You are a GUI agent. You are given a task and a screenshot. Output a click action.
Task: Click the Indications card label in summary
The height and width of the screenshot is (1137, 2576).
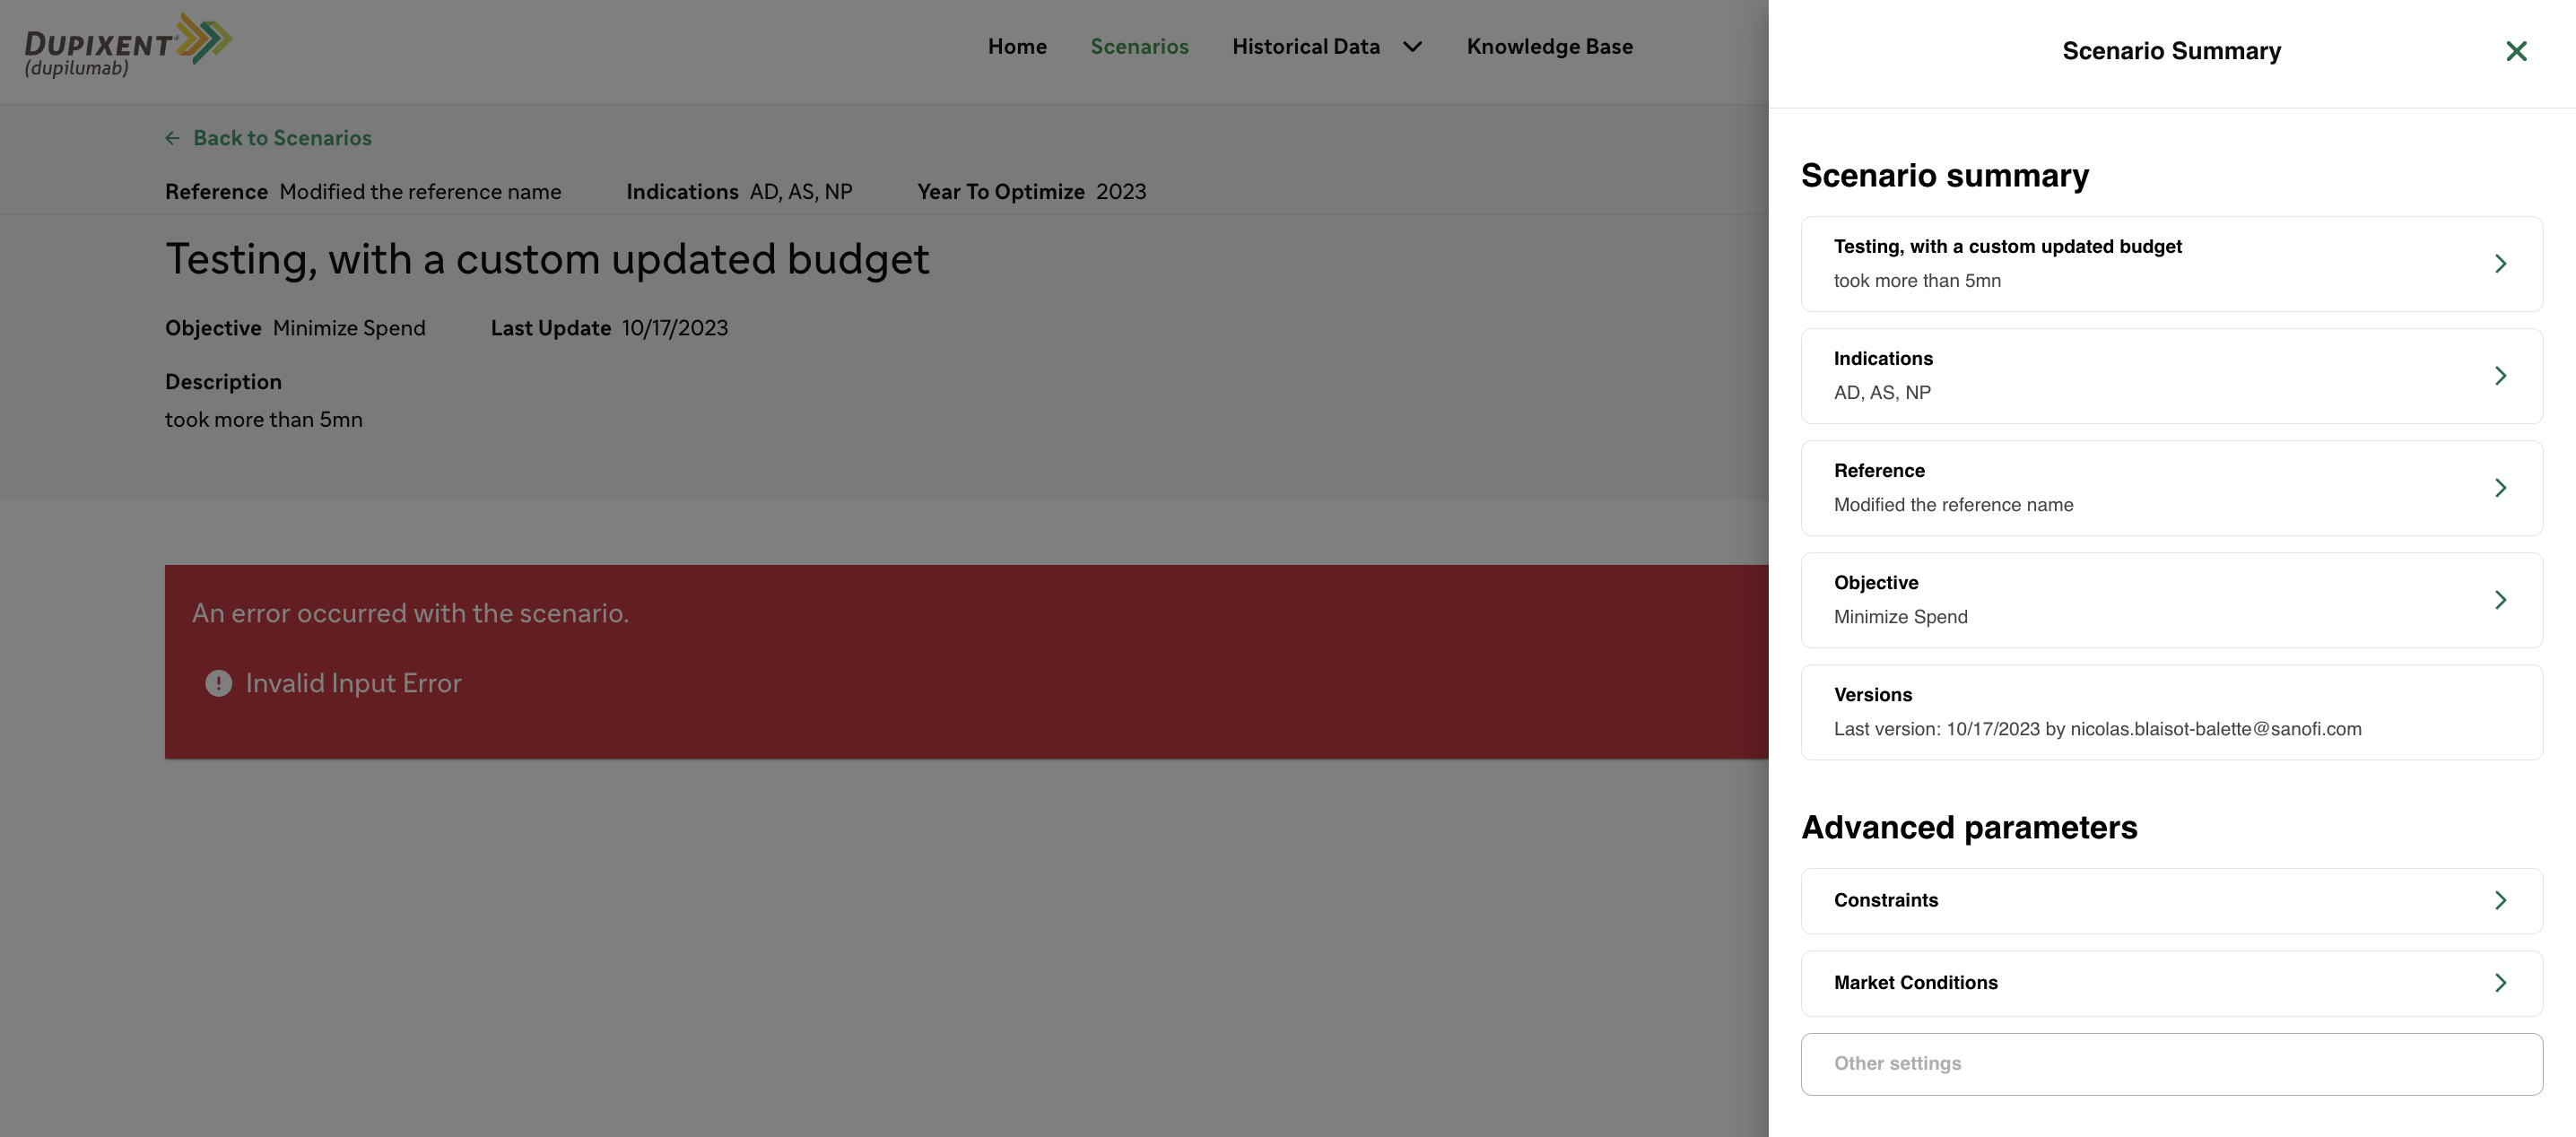[x=1883, y=358]
